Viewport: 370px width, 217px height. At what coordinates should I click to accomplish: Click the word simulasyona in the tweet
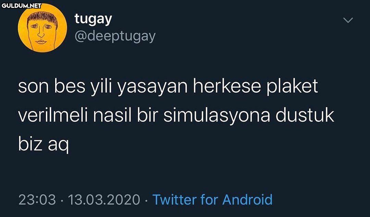pos(217,116)
